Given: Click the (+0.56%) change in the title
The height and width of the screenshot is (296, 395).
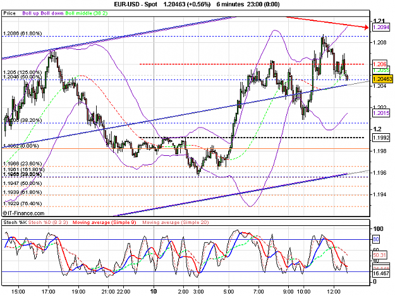Looking at the screenshot, I should (198, 4).
